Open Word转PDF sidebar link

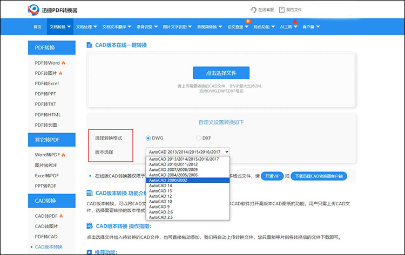click(48, 155)
